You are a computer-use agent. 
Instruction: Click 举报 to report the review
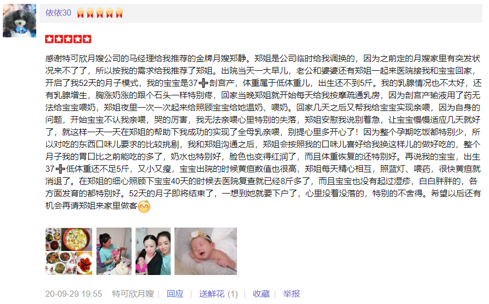pyautogui.click(x=291, y=294)
